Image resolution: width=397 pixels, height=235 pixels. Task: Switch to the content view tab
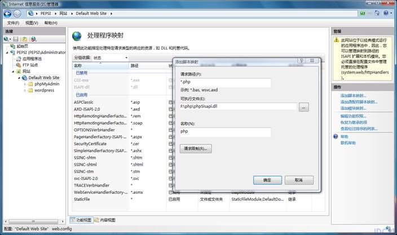pos(105,220)
